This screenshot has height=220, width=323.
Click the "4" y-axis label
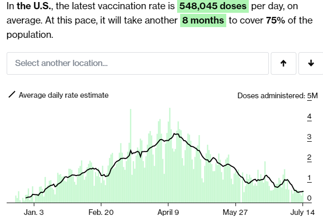(309, 117)
